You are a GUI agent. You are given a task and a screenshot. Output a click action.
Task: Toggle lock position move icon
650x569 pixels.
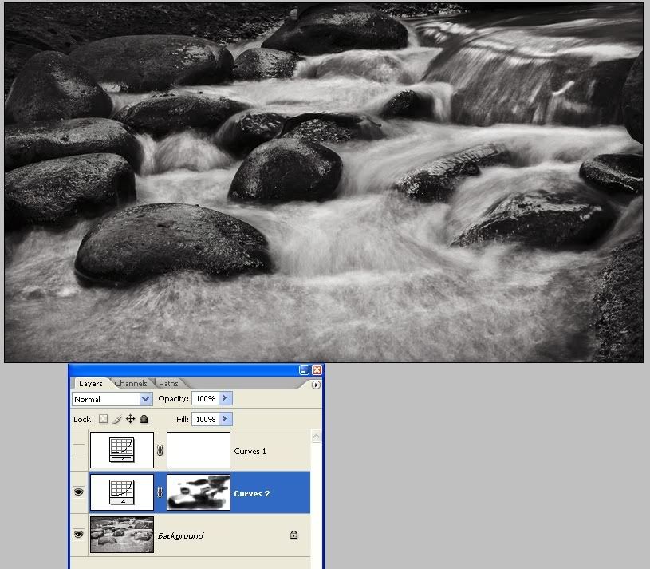tap(131, 419)
